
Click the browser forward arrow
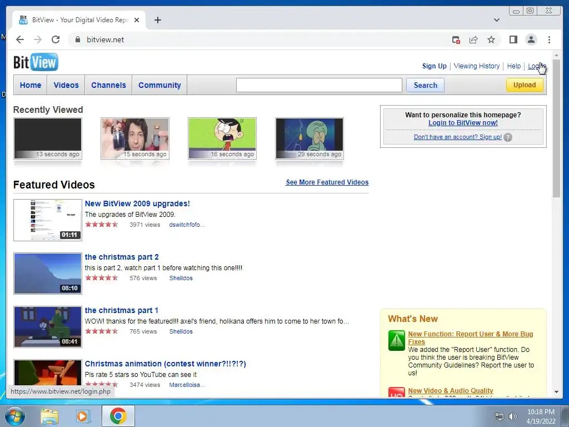[x=38, y=39]
